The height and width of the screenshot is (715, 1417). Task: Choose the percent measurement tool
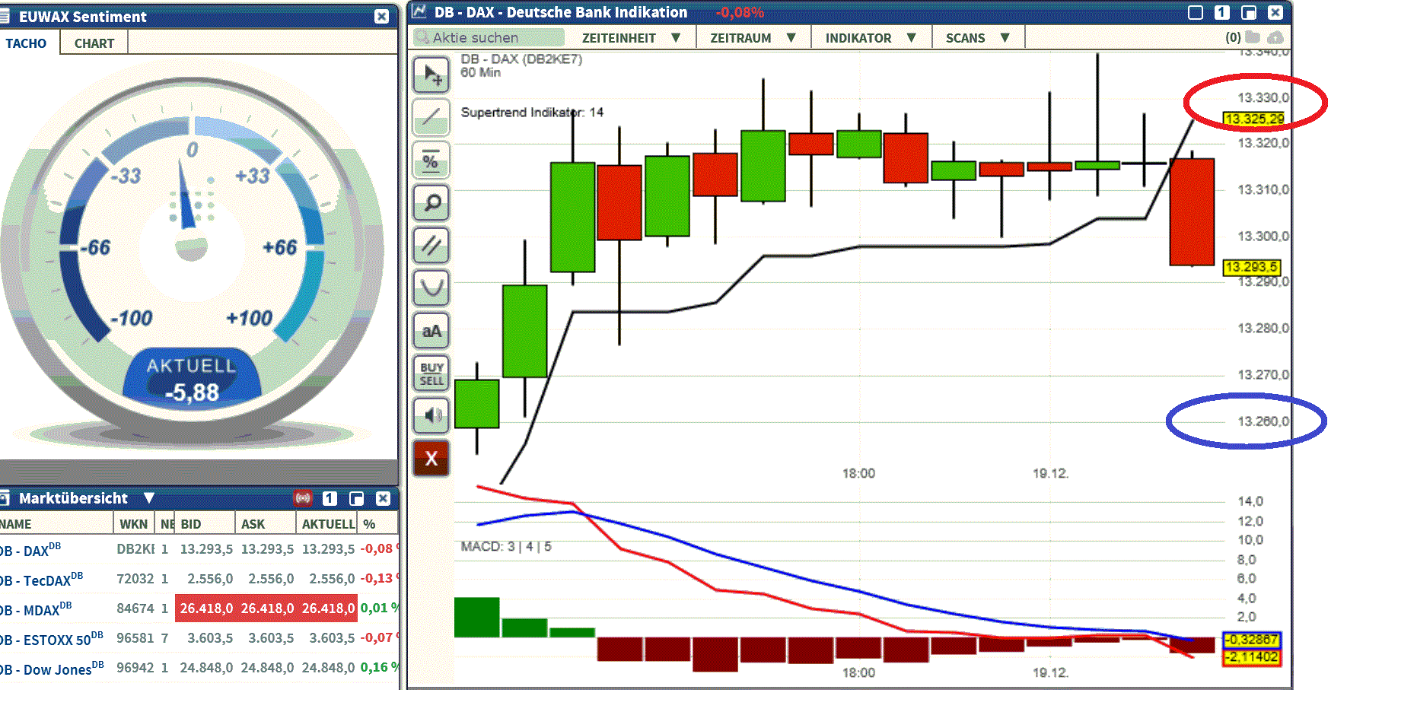click(431, 160)
